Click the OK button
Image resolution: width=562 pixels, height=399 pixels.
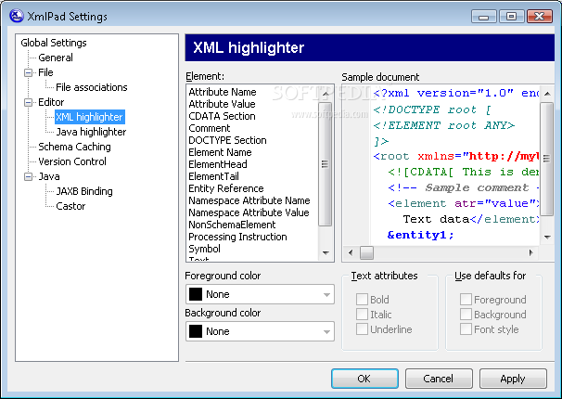click(364, 379)
